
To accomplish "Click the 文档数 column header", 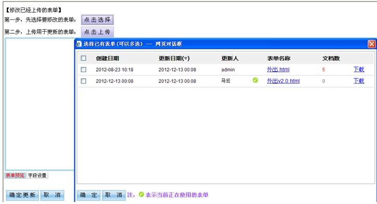I will [x=331, y=58].
